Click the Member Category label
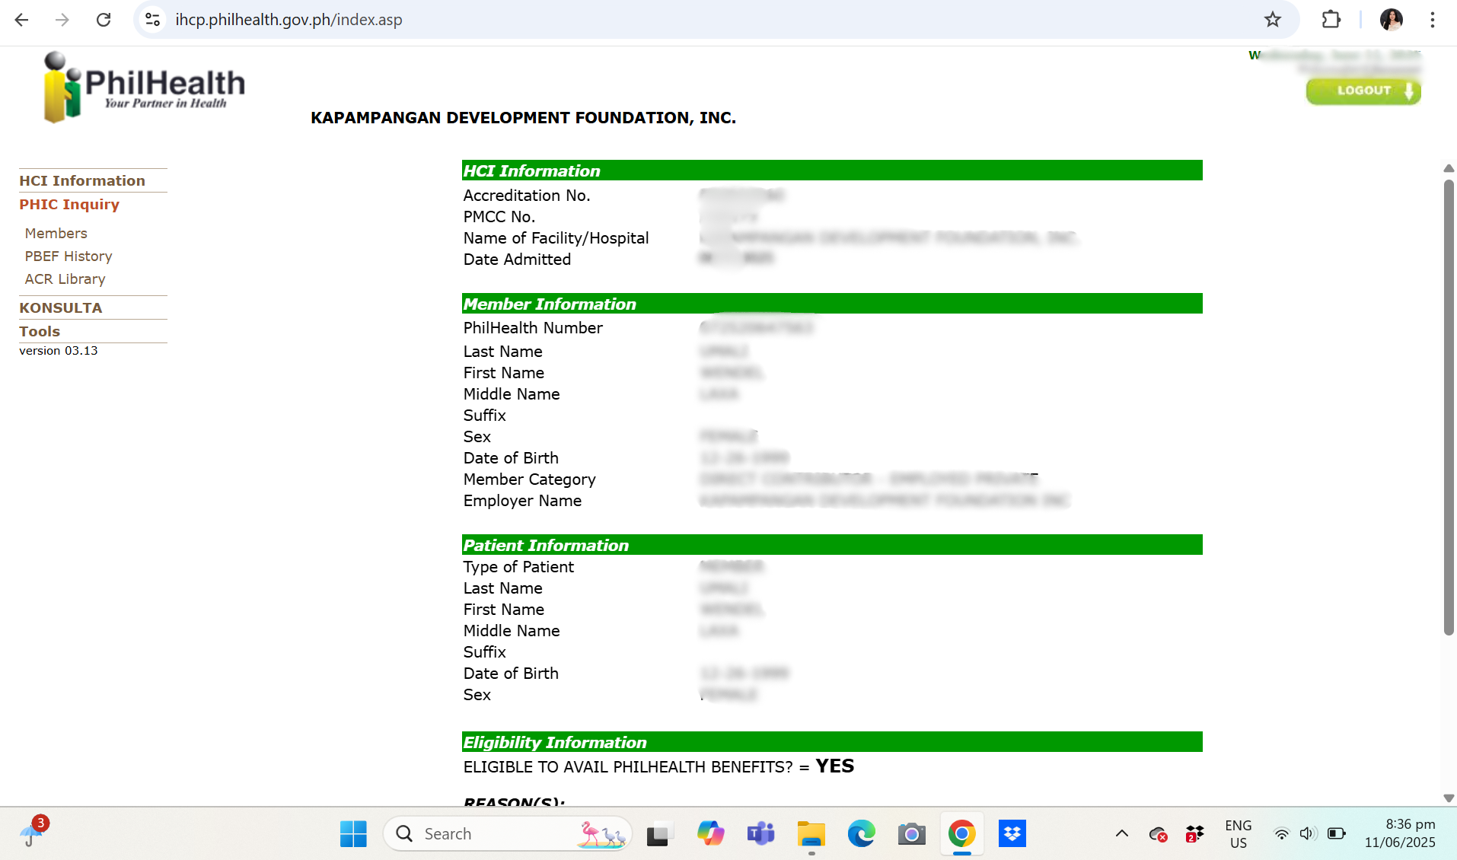The width and height of the screenshot is (1457, 860). (530, 479)
